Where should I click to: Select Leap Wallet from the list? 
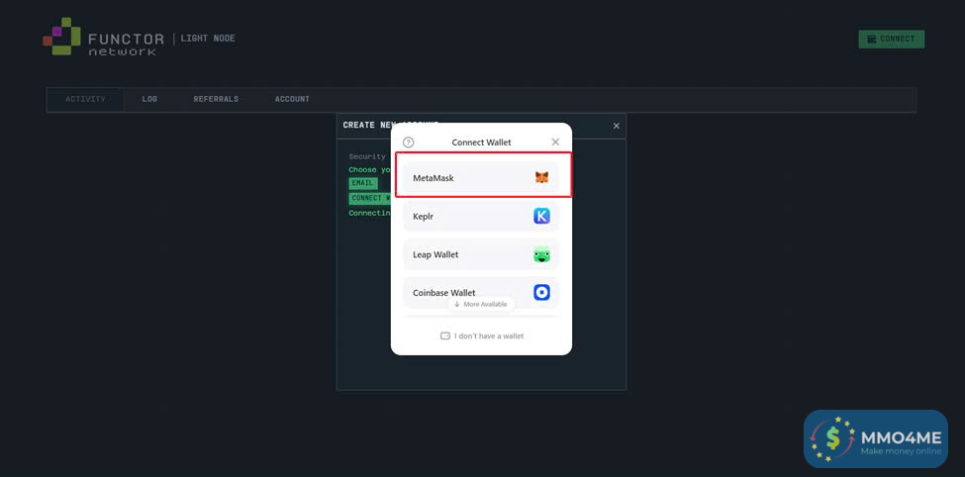click(x=481, y=254)
